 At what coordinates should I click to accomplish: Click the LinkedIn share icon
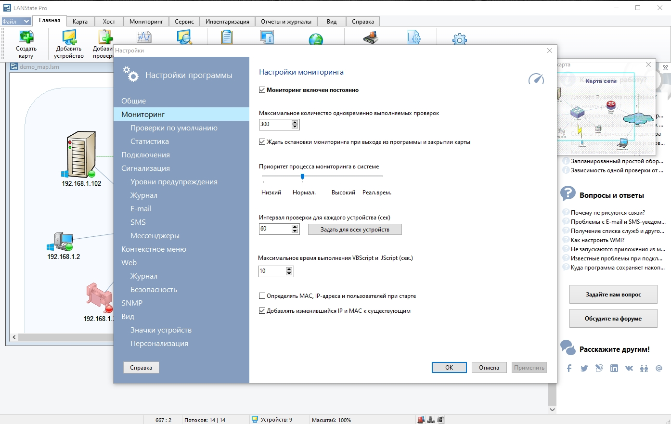click(614, 368)
